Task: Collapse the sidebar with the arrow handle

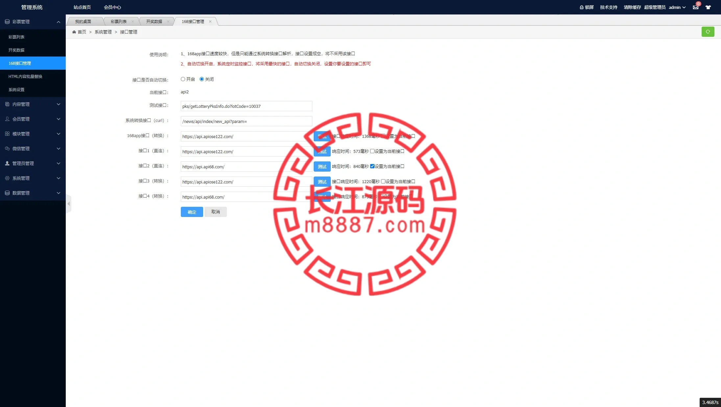Action: [x=68, y=204]
